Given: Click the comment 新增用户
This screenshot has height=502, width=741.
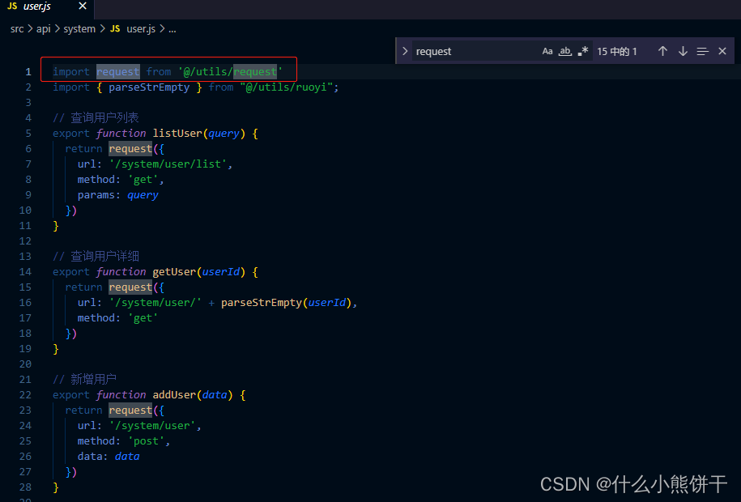Looking at the screenshot, I should pyautogui.click(x=84, y=379).
